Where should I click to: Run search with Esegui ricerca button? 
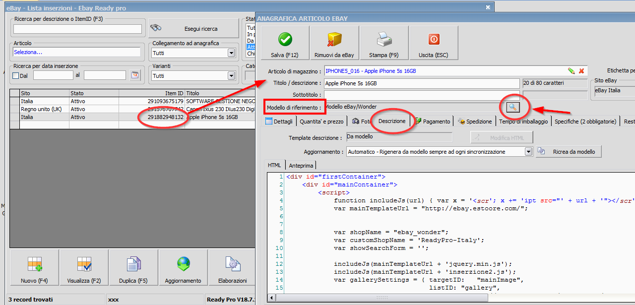(193, 29)
